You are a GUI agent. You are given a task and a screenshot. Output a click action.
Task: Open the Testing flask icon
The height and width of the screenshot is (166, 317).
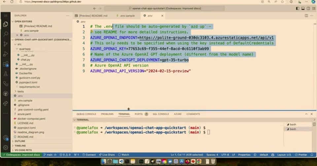tap(6, 74)
